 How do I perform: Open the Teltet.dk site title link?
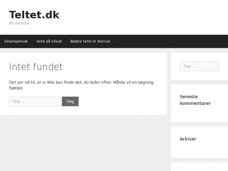(x=34, y=15)
